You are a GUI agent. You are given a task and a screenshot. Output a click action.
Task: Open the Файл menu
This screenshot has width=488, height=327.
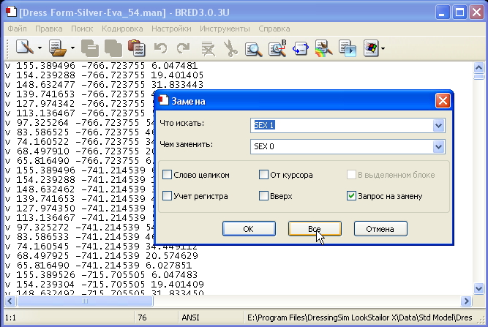[x=17, y=29]
